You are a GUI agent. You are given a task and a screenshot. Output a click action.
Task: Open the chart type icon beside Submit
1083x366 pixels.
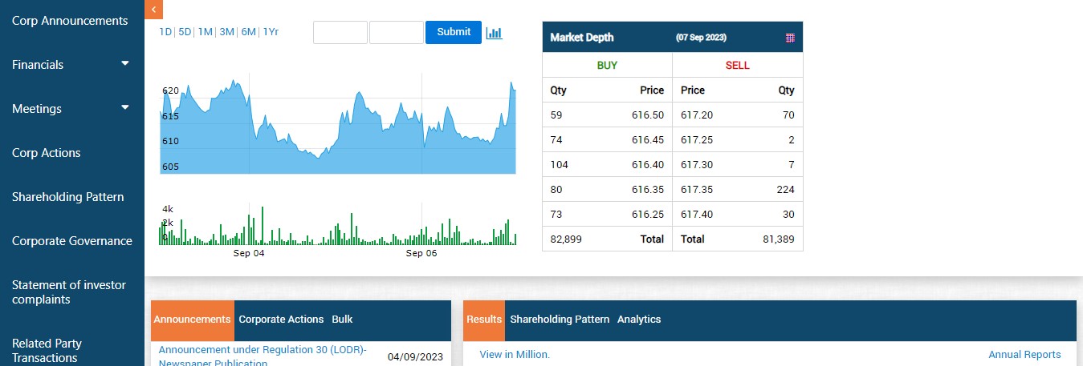(x=494, y=33)
